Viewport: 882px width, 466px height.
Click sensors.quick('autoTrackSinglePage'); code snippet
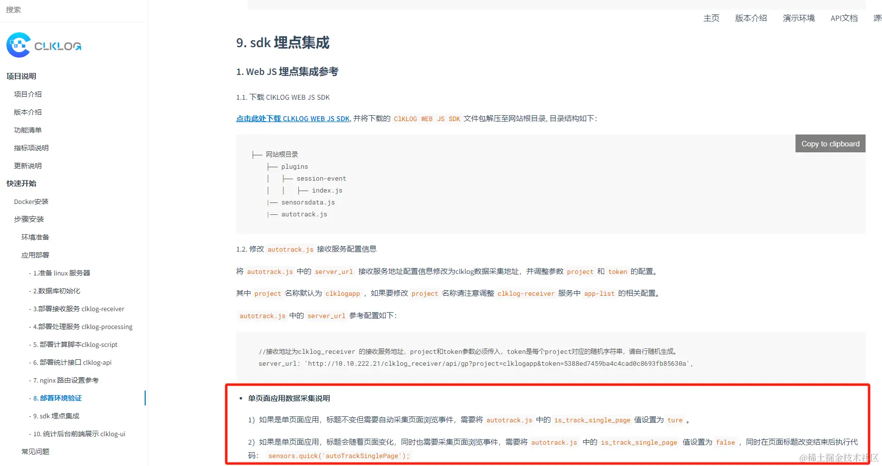point(339,456)
